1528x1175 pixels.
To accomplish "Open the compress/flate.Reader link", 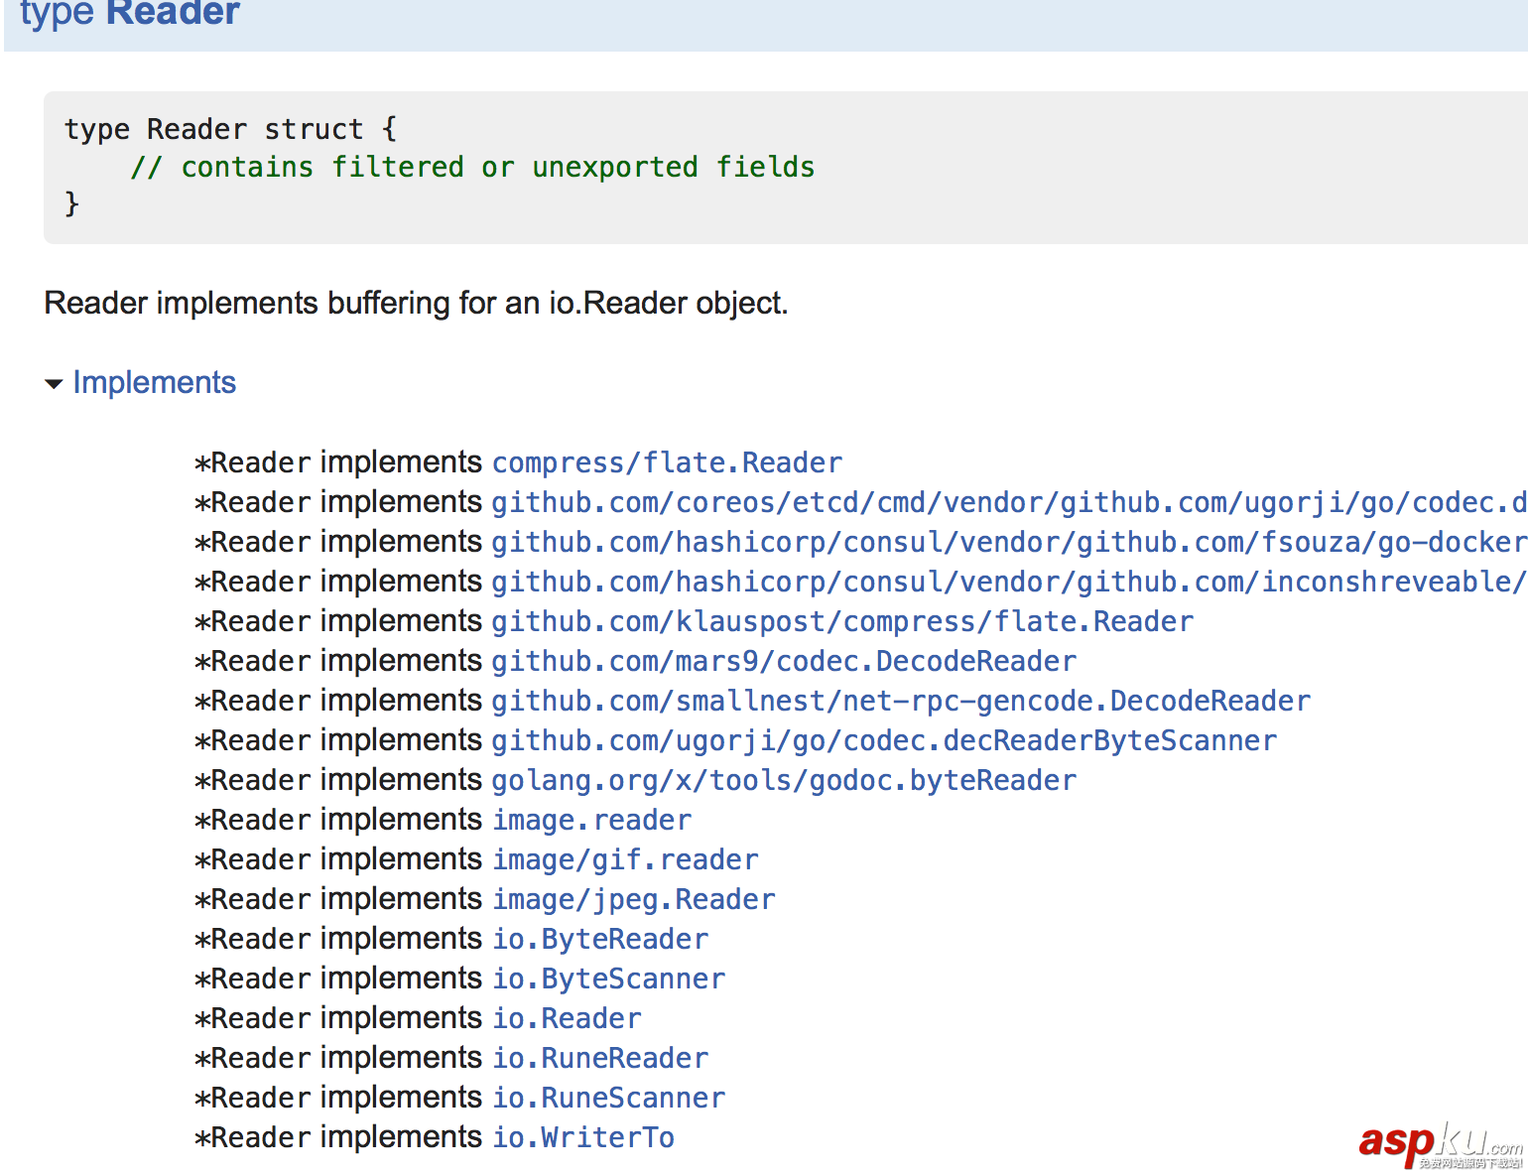I will [667, 463].
